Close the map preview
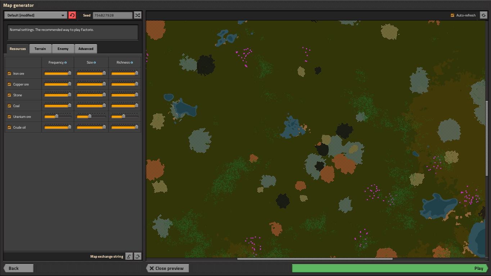The width and height of the screenshot is (491, 276). point(167,268)
